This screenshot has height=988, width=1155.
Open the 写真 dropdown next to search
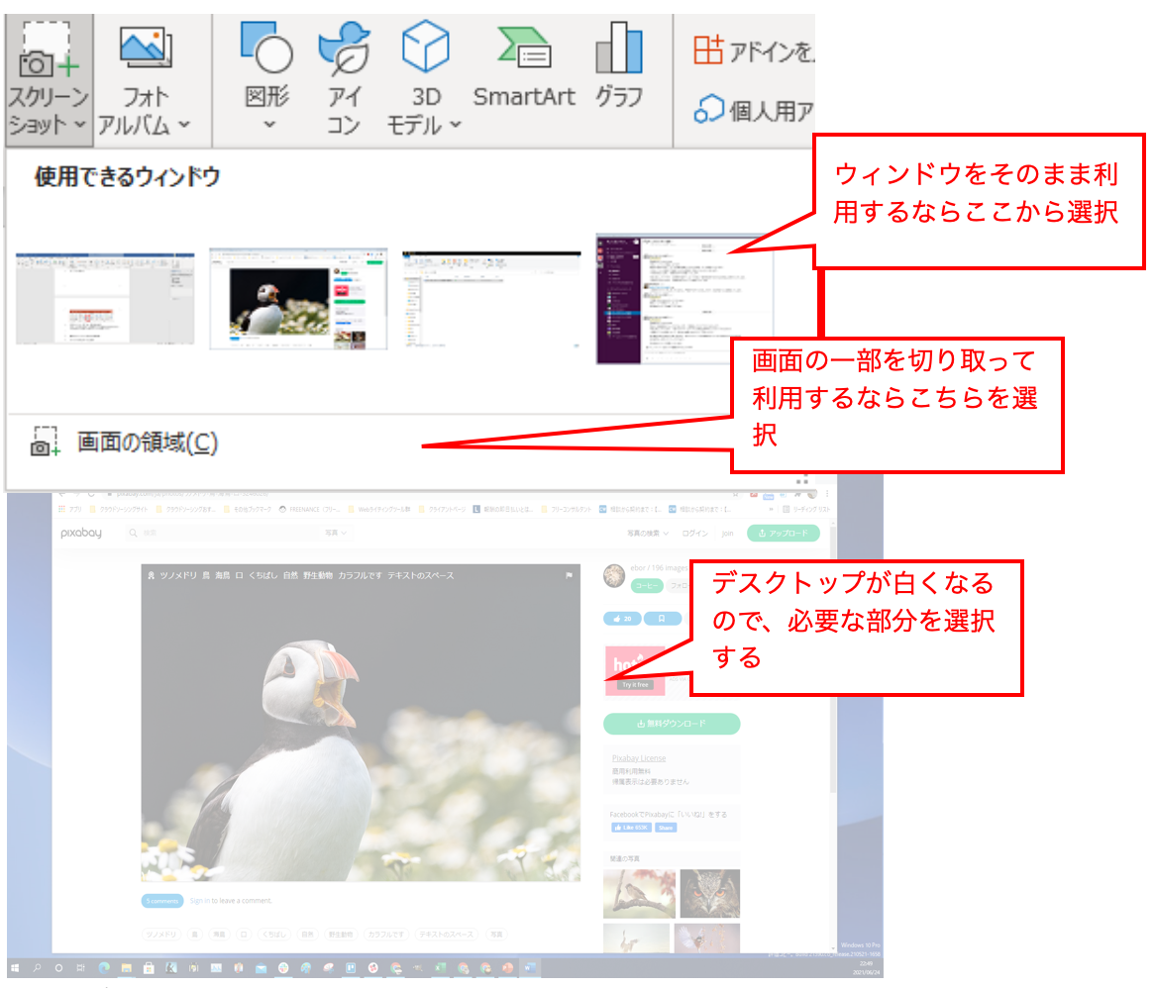(x=336, y=533)
